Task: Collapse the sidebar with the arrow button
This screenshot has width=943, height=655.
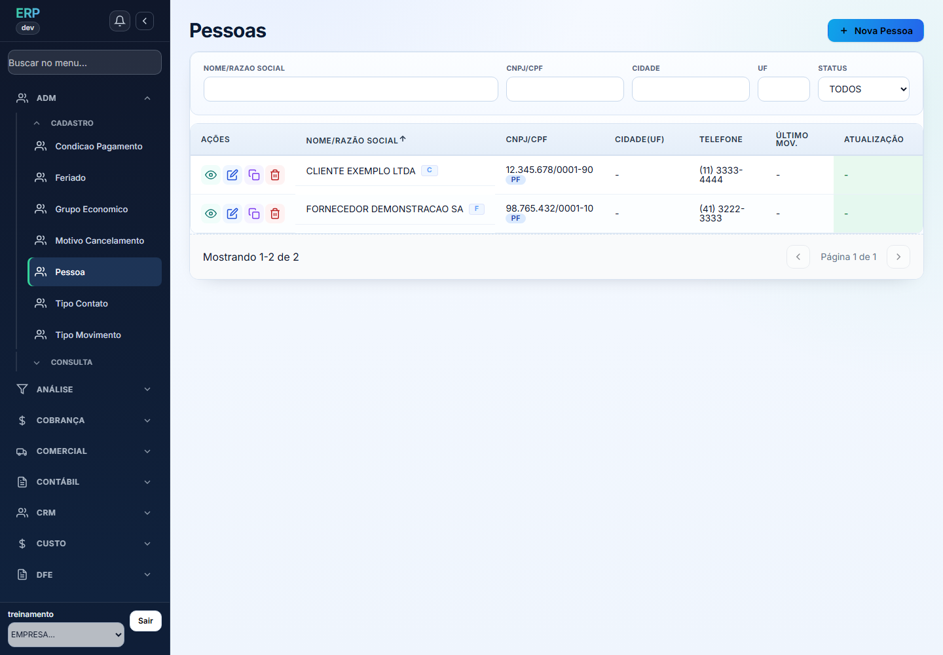Action: coord(145,21)
